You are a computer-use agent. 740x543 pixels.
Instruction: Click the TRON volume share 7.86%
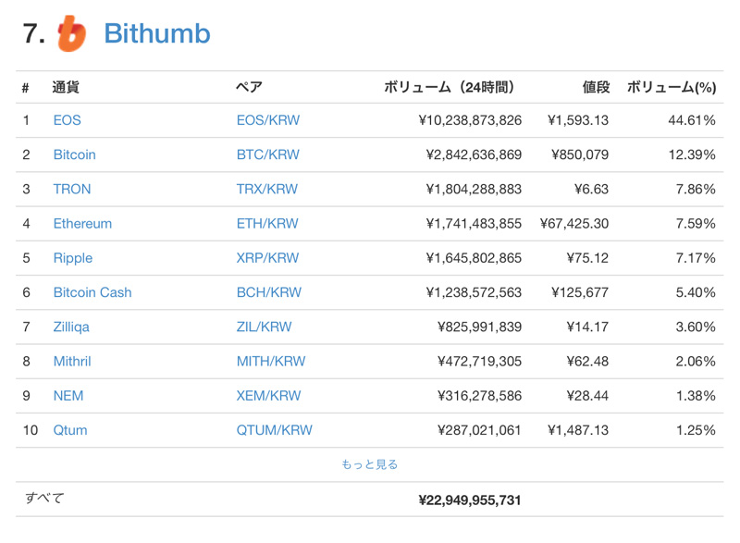[696, 190]
